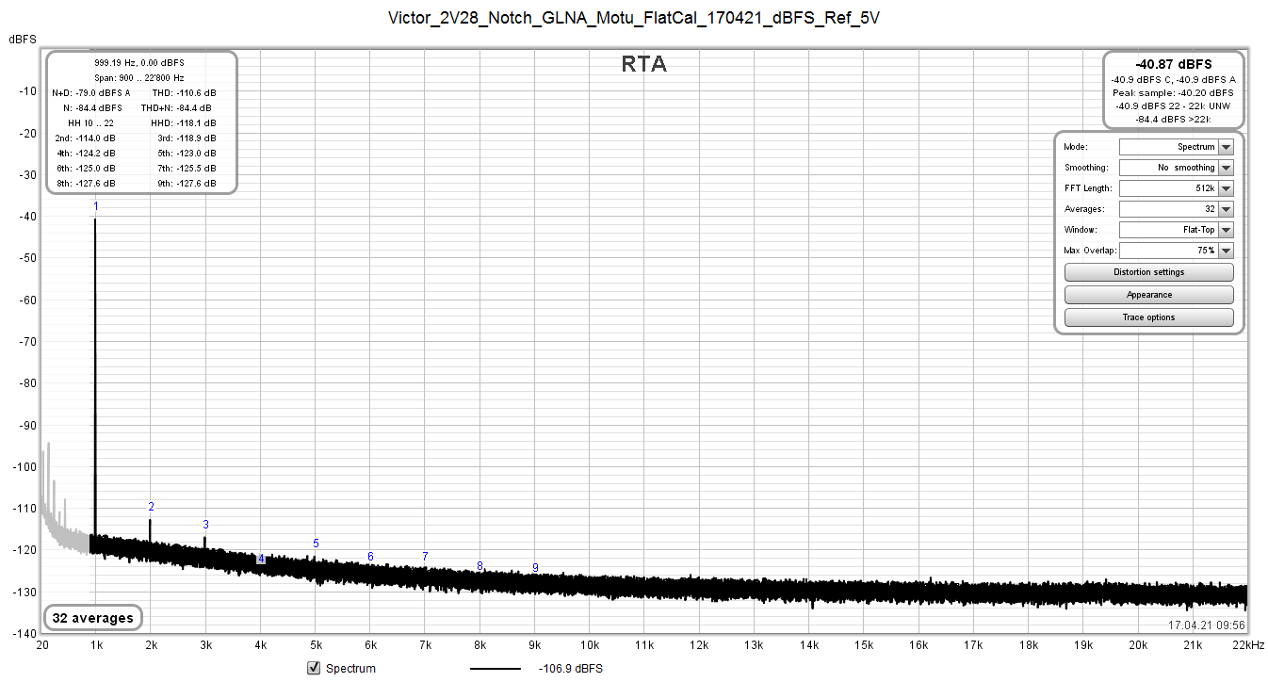Click the Smoothing dropdown arrow

pyautogui.click(x=1226, y=168)
